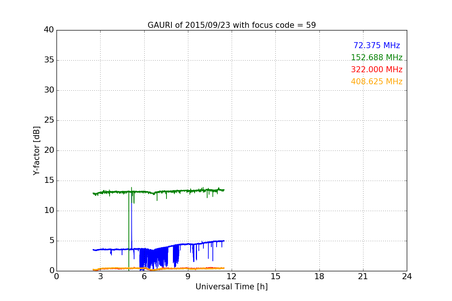Click y-axis tick label 25
Viewport: 452px width, 301px height.
point(49,120)
